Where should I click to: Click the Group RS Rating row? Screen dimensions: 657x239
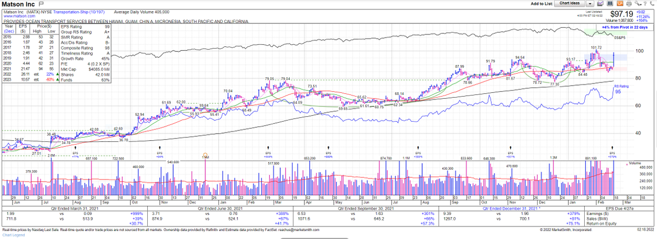(85, 32)
